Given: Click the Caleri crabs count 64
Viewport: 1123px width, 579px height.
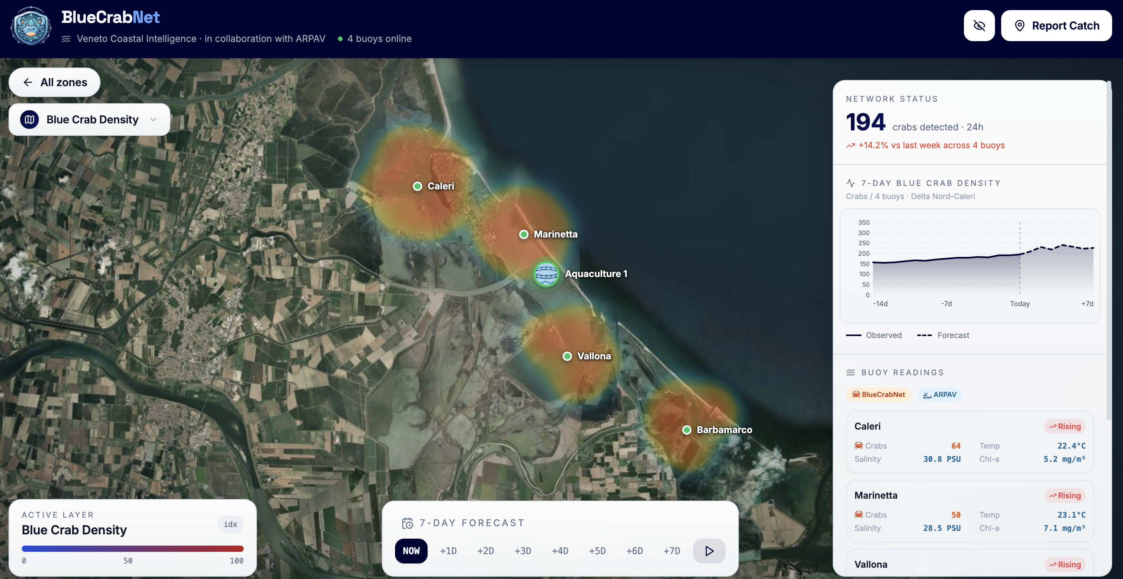Looking at the screenshot, I should 956,446.
